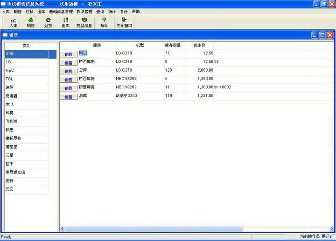Open the 帮助 menu in menu bar
The width and height of the screenshot is (336, 241).
(136, 12)
